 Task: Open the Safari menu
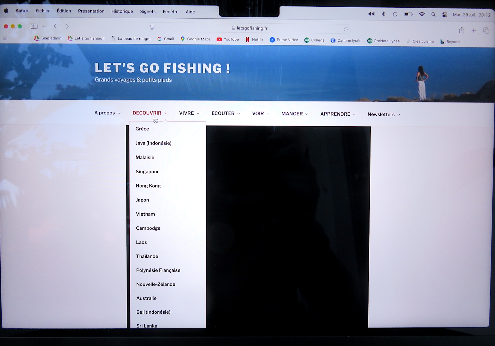[22, 11]
